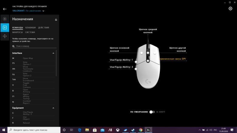237x133 pixels.
Task: Open Task View in taskbar
Action: pos(71,130)
